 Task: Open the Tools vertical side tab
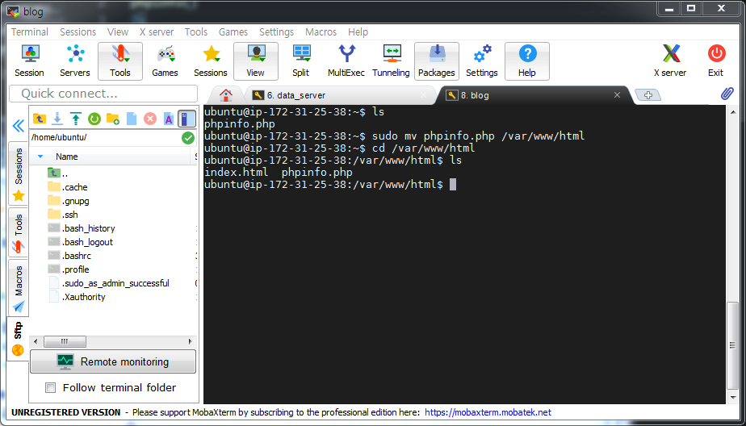(x=19, y=233)
